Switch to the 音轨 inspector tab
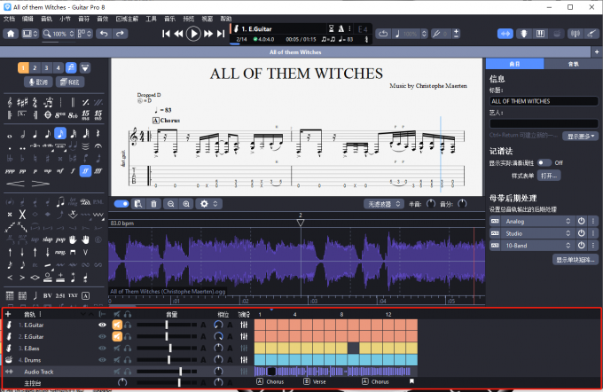This screenshot has height=392, width=603. tap(573, 64)
